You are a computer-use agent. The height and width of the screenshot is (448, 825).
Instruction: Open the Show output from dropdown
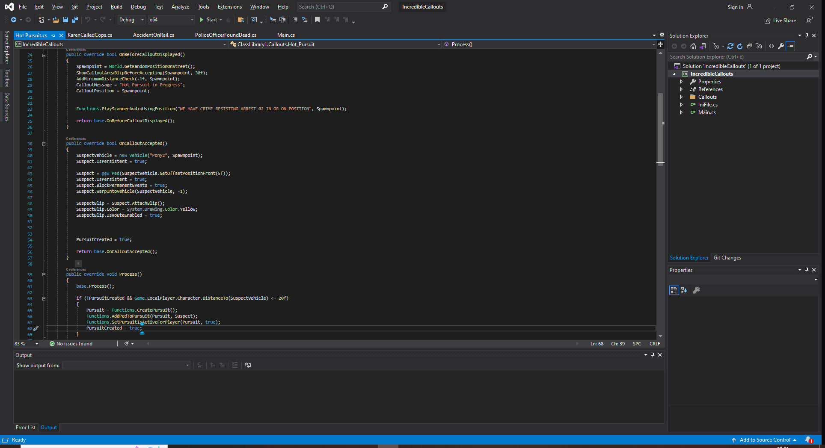coord(126,365)
